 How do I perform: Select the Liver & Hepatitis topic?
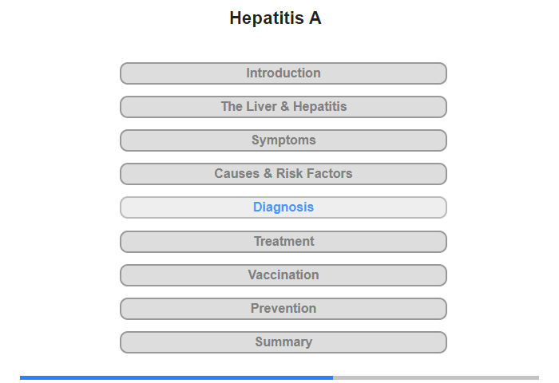[x=283, y=107]
